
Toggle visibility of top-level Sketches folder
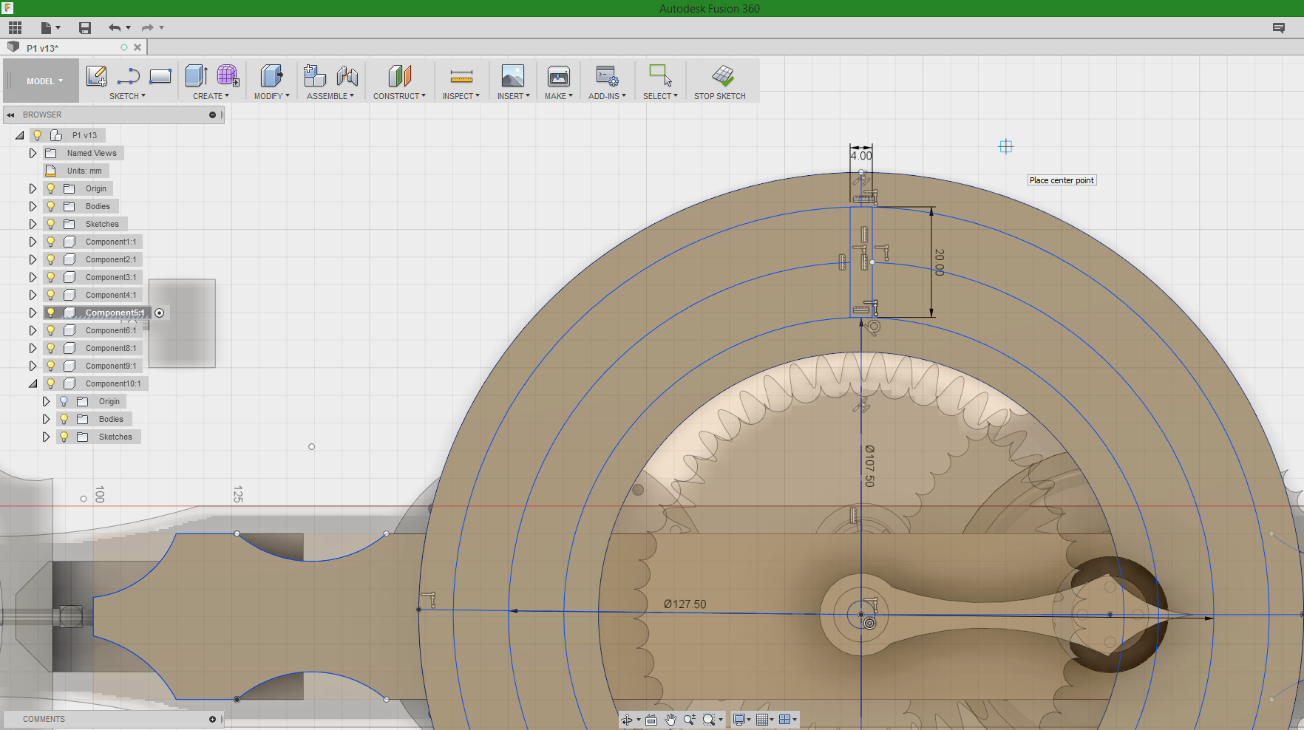(x=51, y=224)
